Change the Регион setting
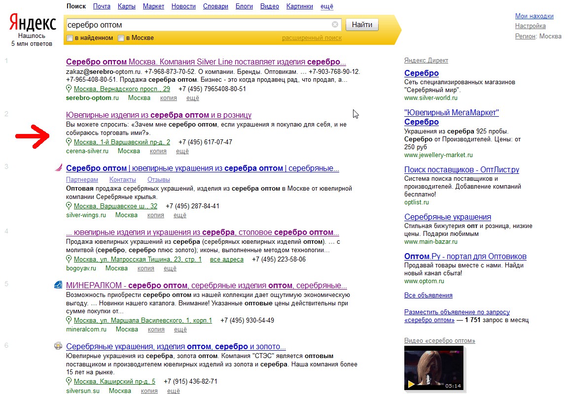Screen dimensions: 568x394 point(525,36)
